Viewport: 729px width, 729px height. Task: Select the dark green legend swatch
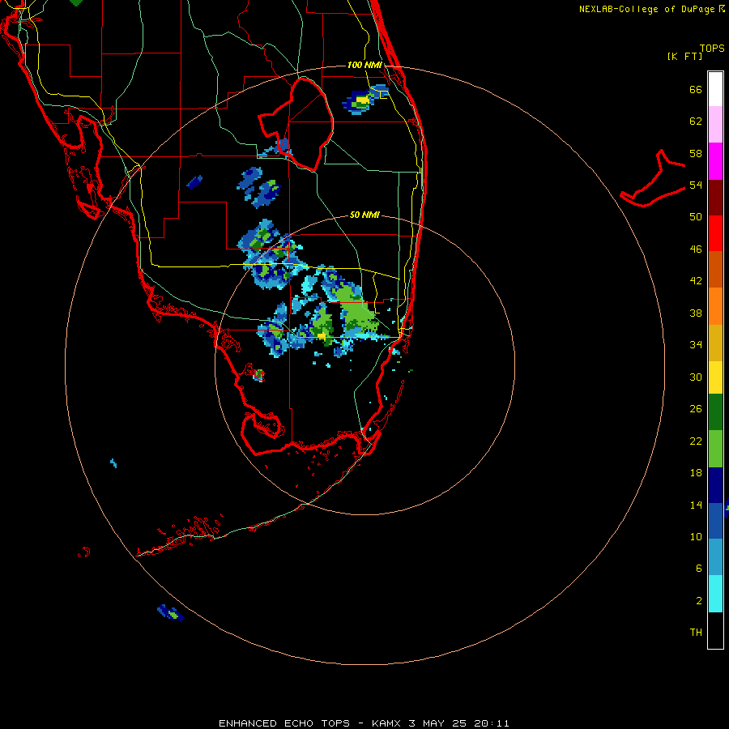coord(715,412)
